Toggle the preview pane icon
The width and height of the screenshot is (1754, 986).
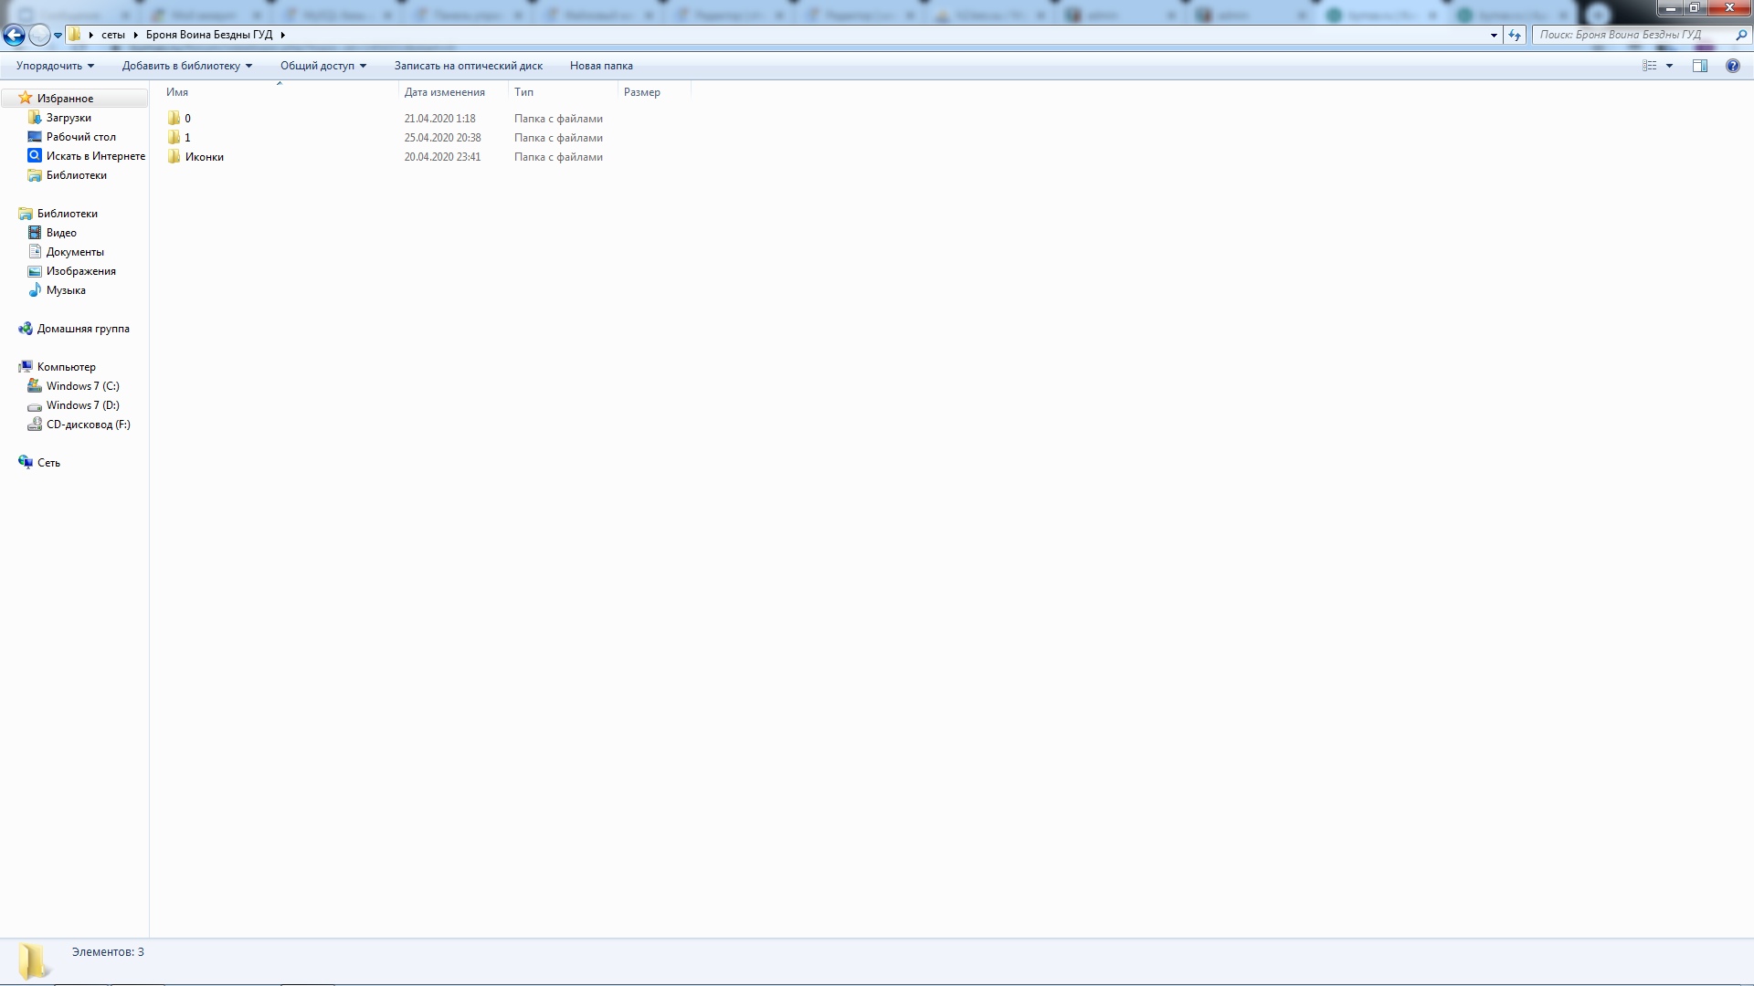click(x=1699, y=66)
